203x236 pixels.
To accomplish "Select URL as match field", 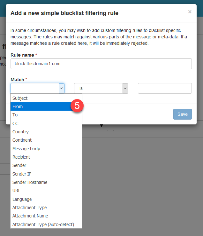I will 16,191.
